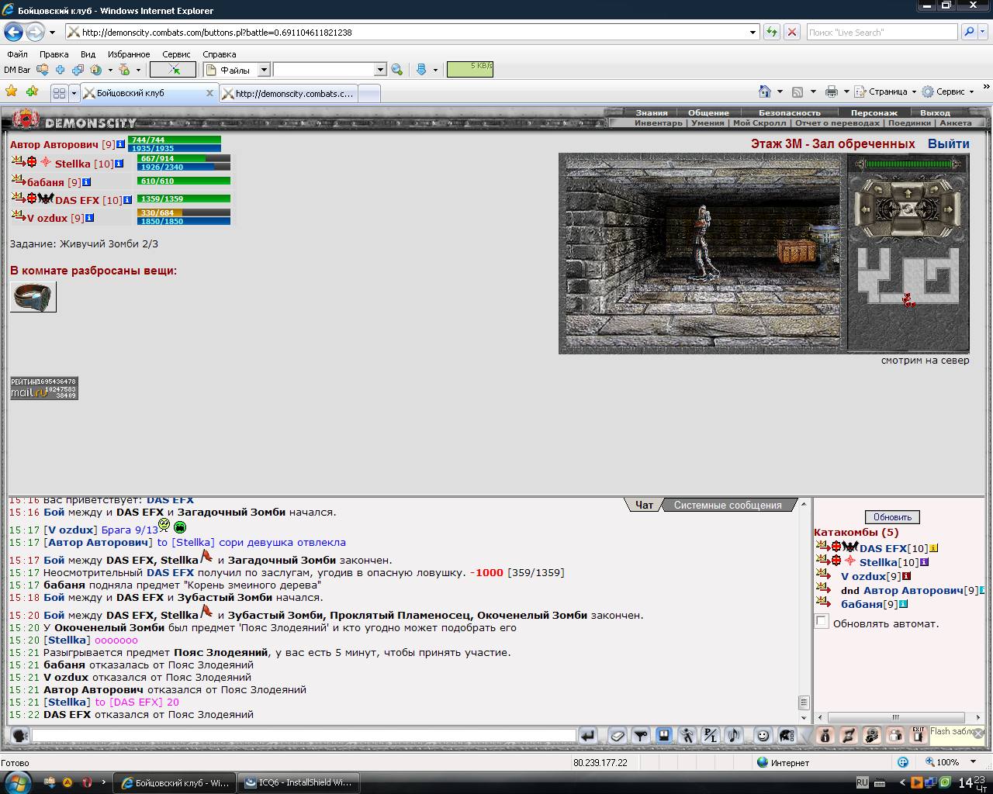Open the Поединки link in game menu

click(x=909, y=123)
